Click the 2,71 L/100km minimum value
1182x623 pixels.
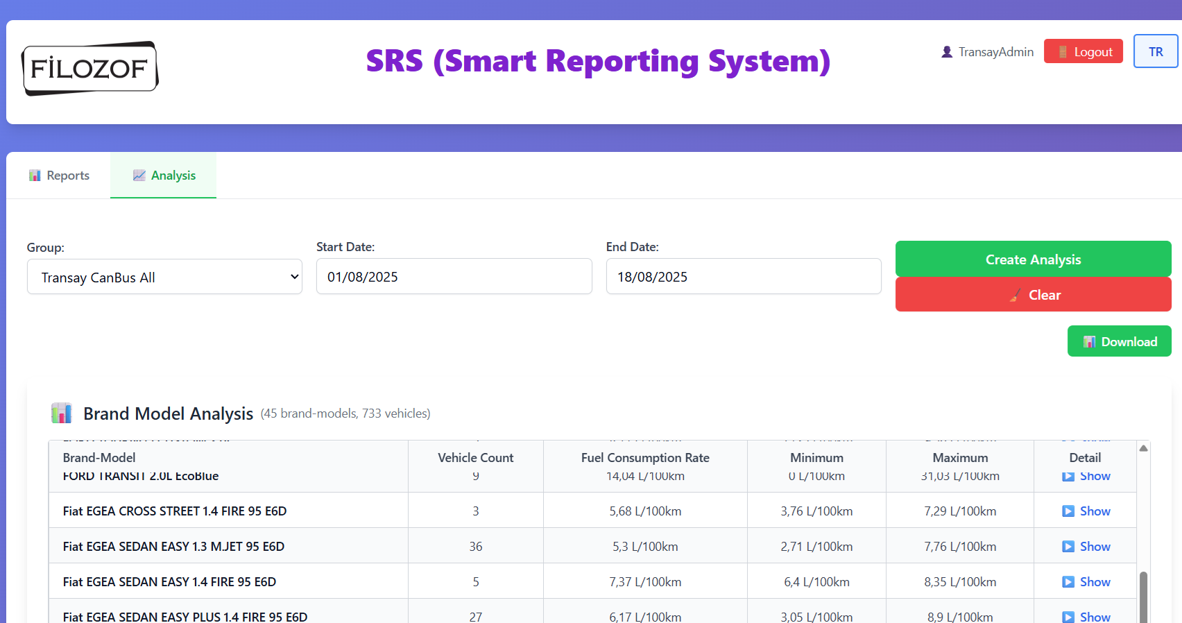click(x=816, y=546)
